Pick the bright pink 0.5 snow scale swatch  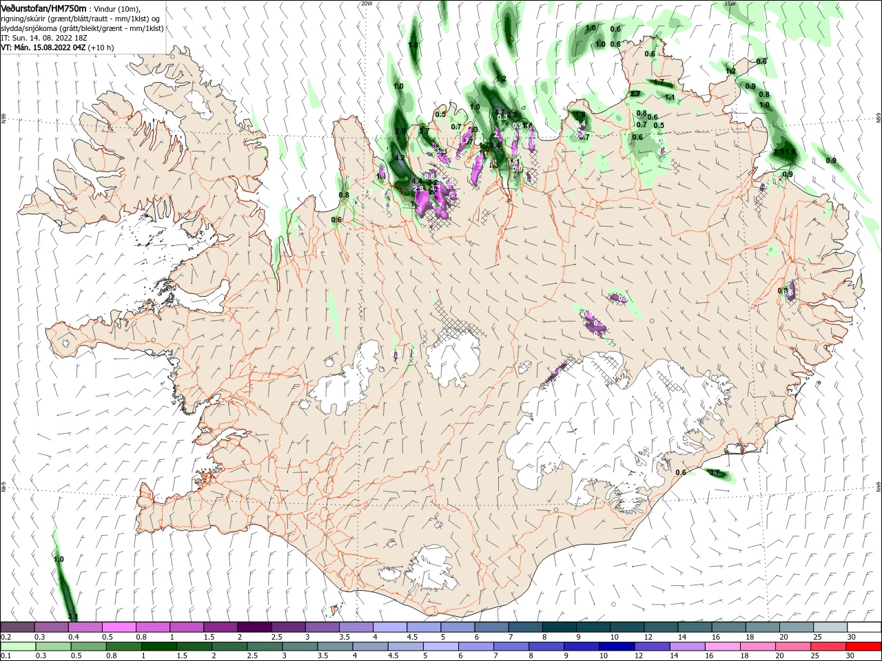pos(119,627)
